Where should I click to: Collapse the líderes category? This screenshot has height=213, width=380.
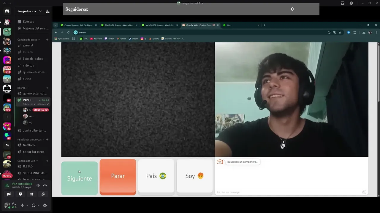(x=23, y=88)
